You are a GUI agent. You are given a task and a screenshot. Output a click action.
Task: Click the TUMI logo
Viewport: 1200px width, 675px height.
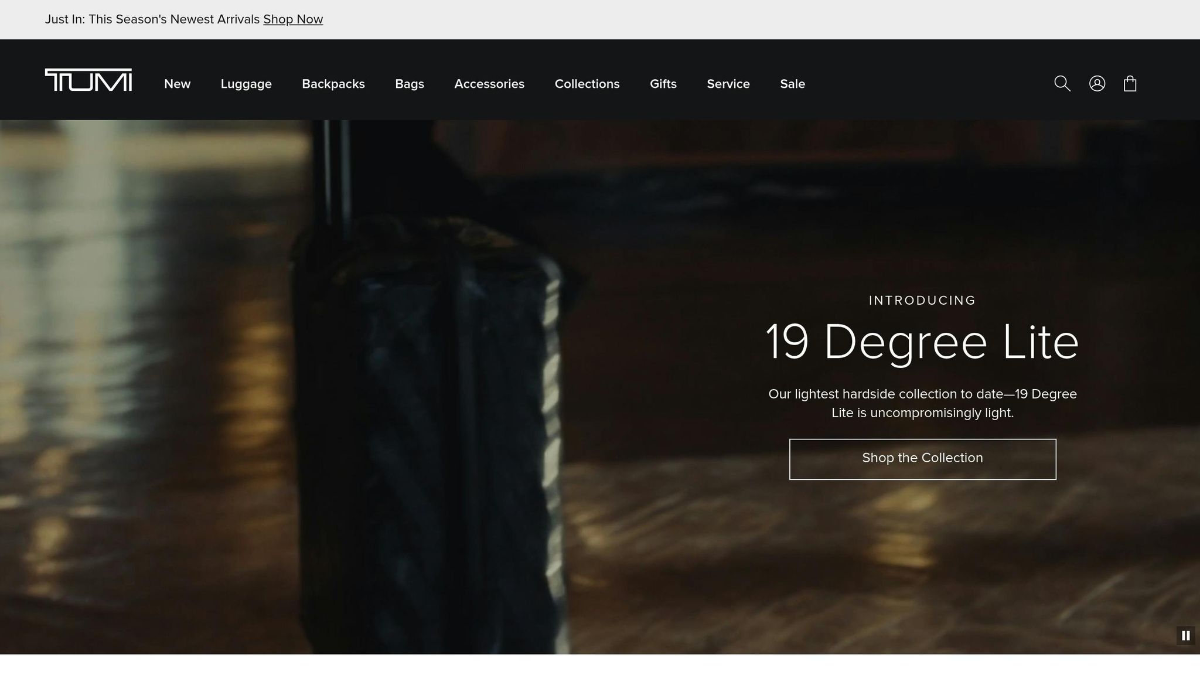pos(88,80)
